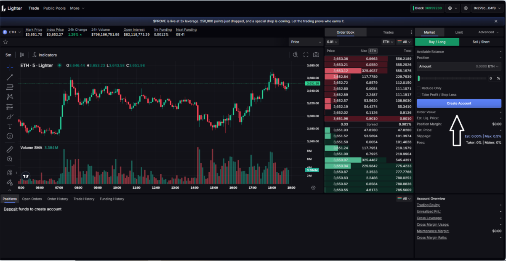
Task: Click the Deposit link
Action: [x=11, y=209]
